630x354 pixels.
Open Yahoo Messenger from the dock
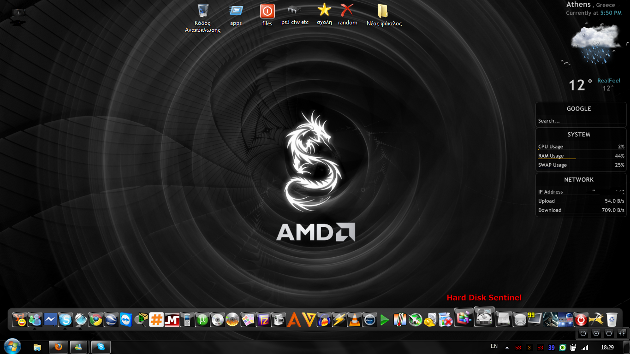(20, 319)
